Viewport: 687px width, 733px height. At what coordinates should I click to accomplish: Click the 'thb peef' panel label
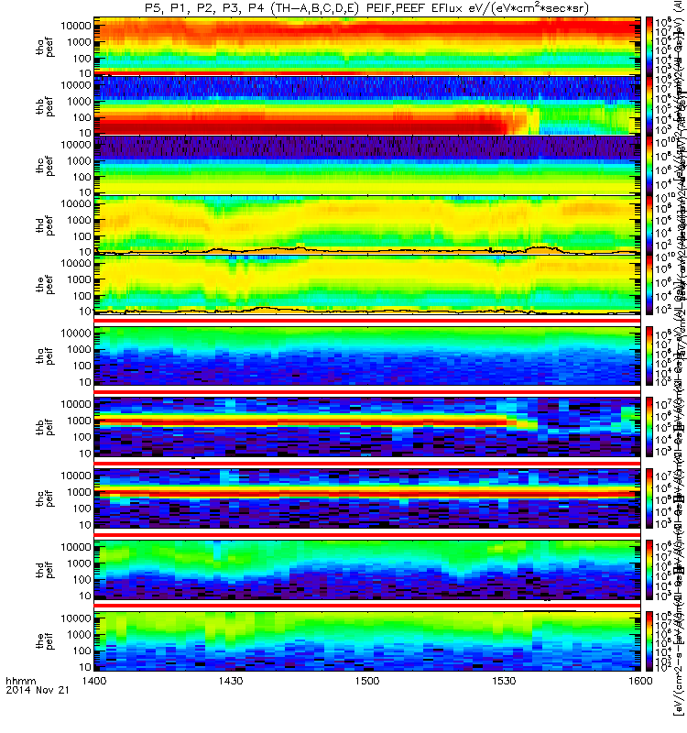coord(45,106)
